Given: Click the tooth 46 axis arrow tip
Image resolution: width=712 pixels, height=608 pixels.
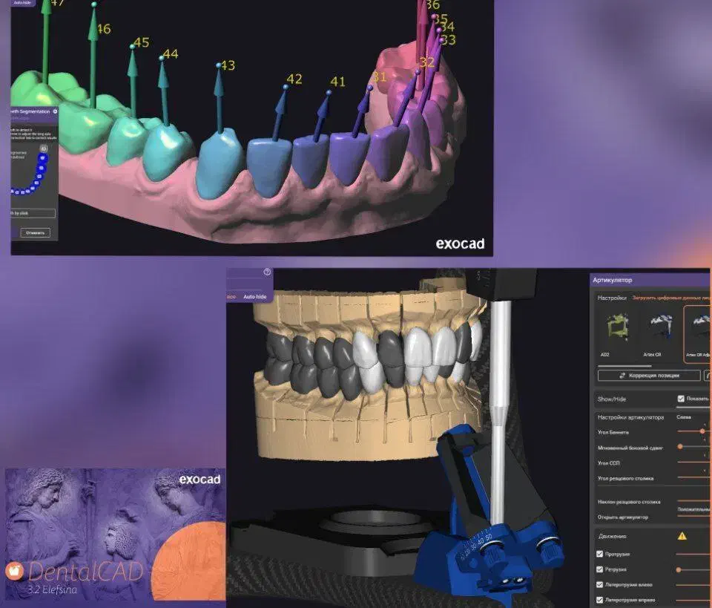Looking at the screenshot, I should tap(93, 5).
